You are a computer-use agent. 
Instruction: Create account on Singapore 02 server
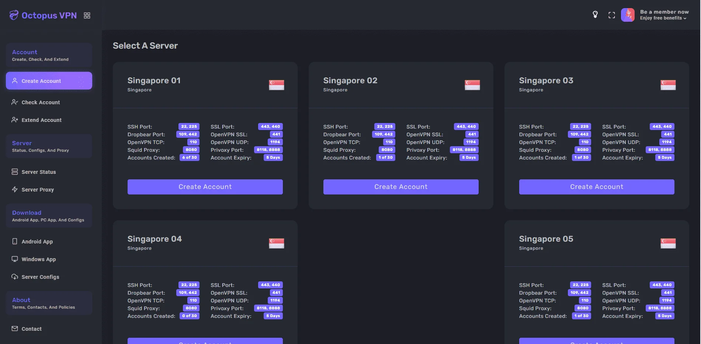point(401,187)
